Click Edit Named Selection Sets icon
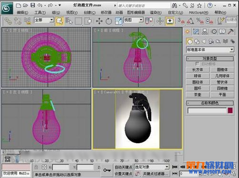Screen dimensions: 239x178 coord(221,21)
